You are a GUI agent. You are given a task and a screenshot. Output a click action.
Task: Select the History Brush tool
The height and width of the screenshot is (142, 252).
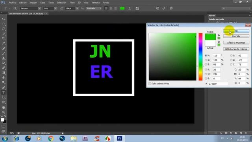4,63
